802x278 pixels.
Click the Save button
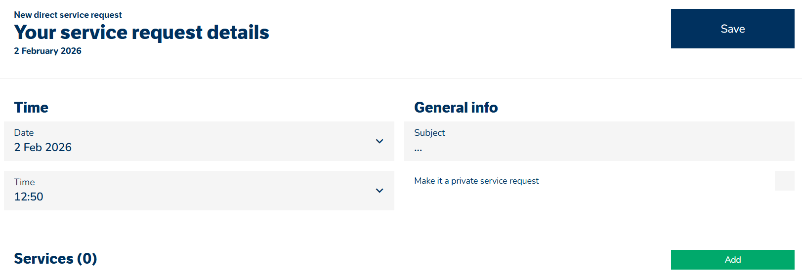tap(732, 29)
